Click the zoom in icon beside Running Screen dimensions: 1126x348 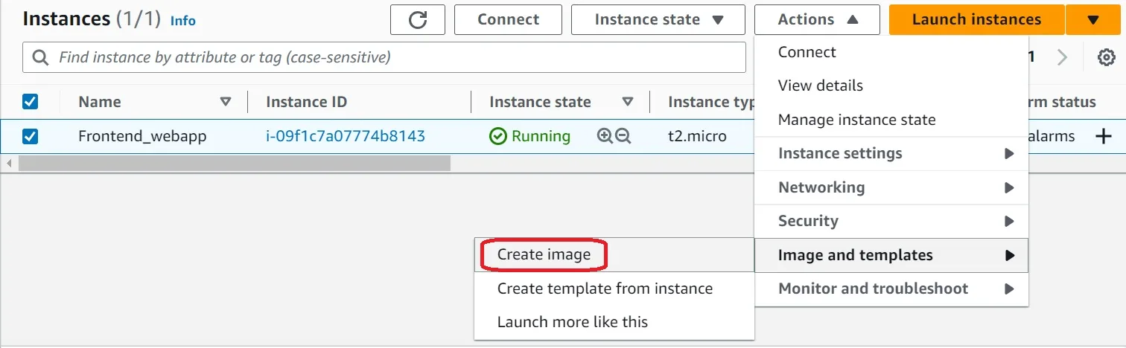(605, 136)
